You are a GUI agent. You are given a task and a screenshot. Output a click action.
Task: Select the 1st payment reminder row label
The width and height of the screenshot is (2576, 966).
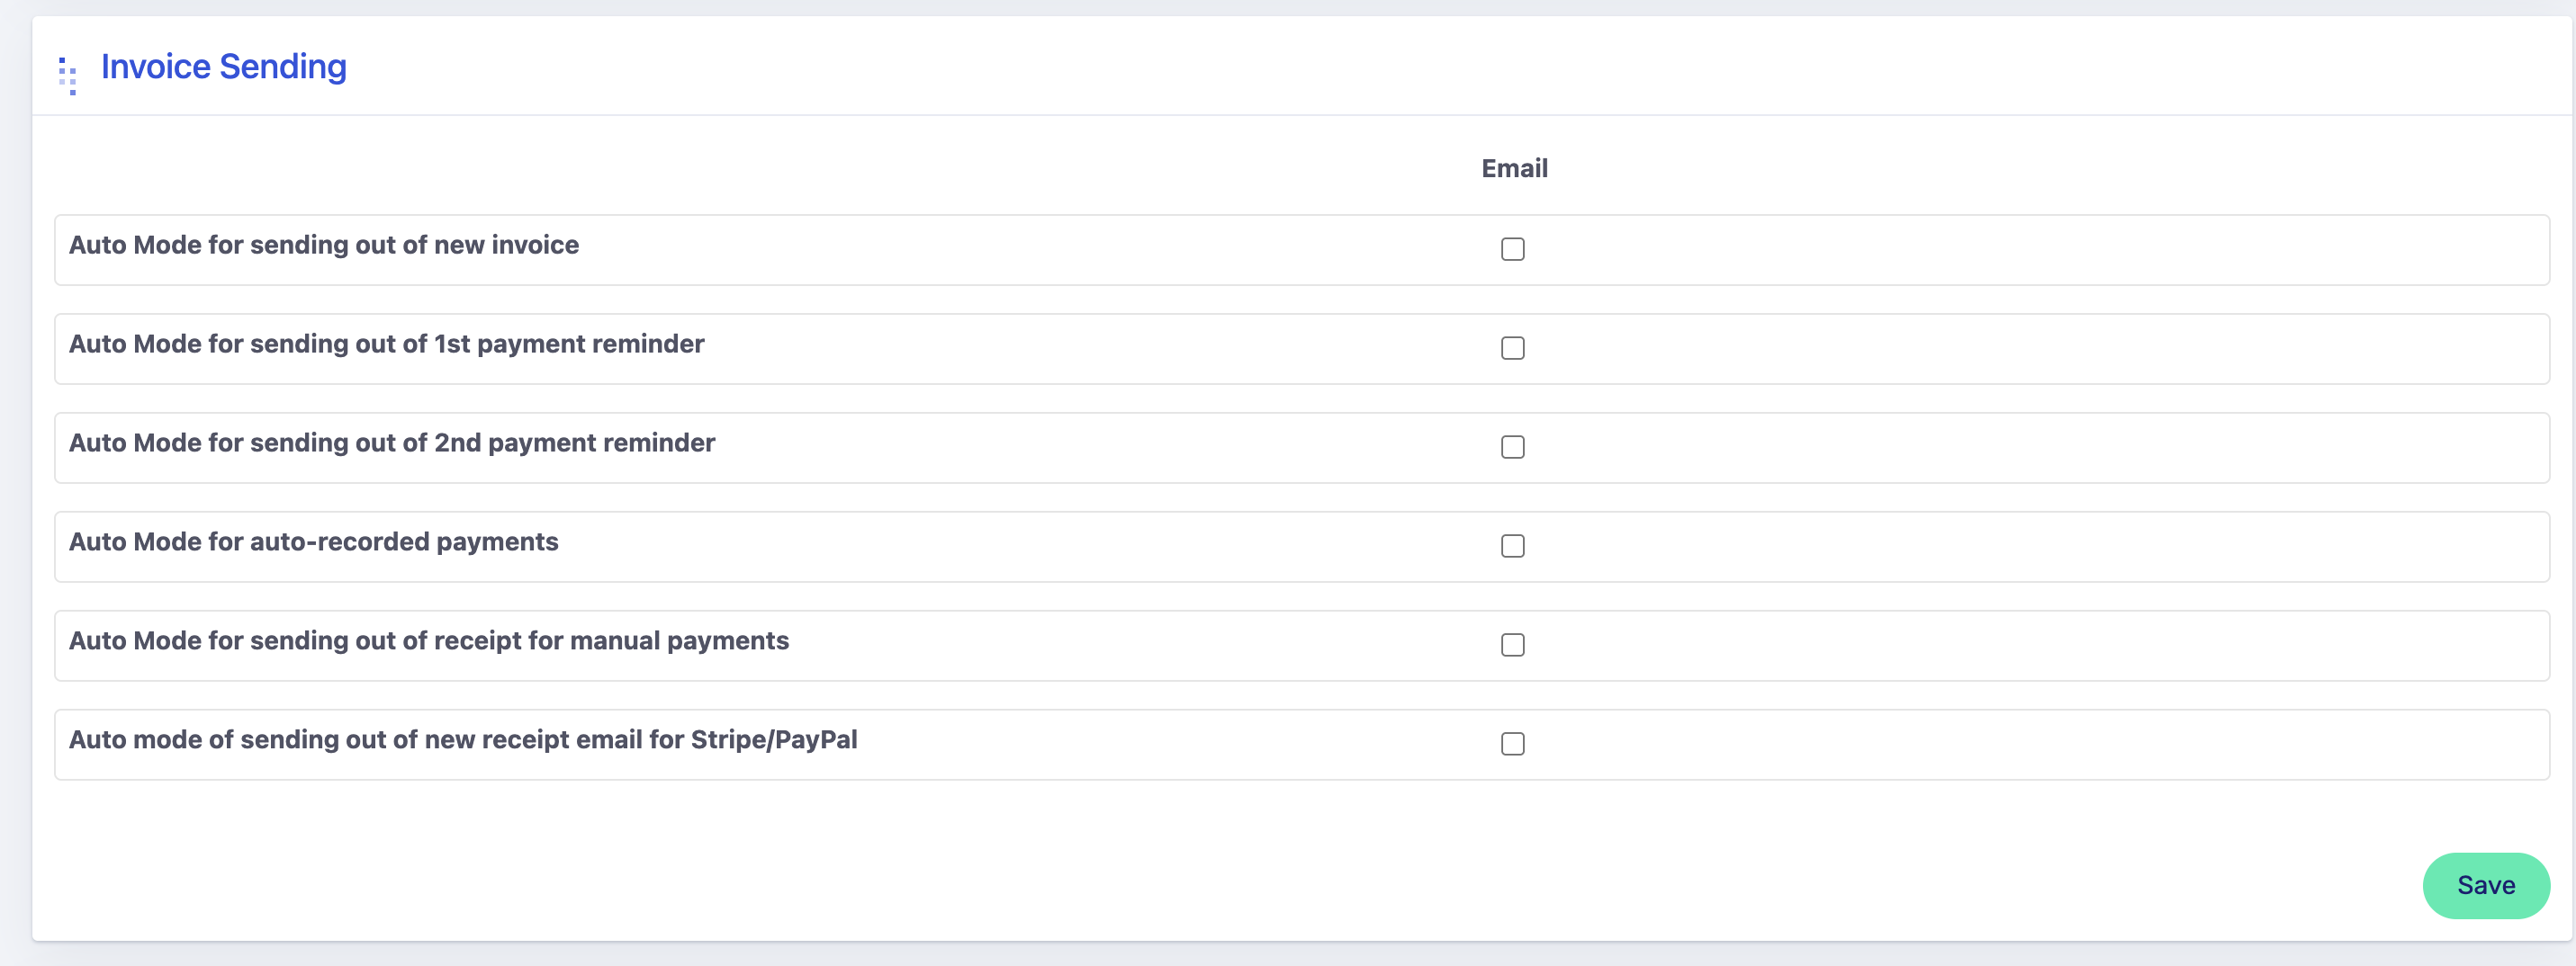pyautogui.click(x=386, y=344)
